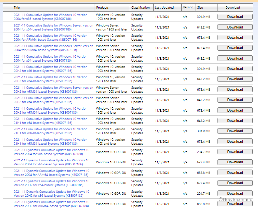The image size is (258, 208).
Task: Sort by Last Updated column header
Action: point(164,7)
